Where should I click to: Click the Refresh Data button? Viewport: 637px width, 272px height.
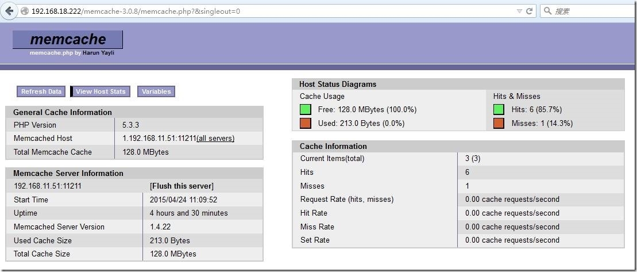pos(41,91)
